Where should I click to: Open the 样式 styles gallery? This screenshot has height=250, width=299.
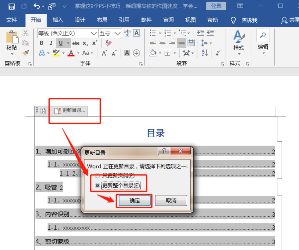(239, 43)
